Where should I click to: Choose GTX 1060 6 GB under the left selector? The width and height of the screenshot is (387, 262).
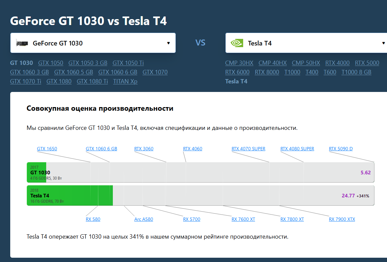point(118,72)
